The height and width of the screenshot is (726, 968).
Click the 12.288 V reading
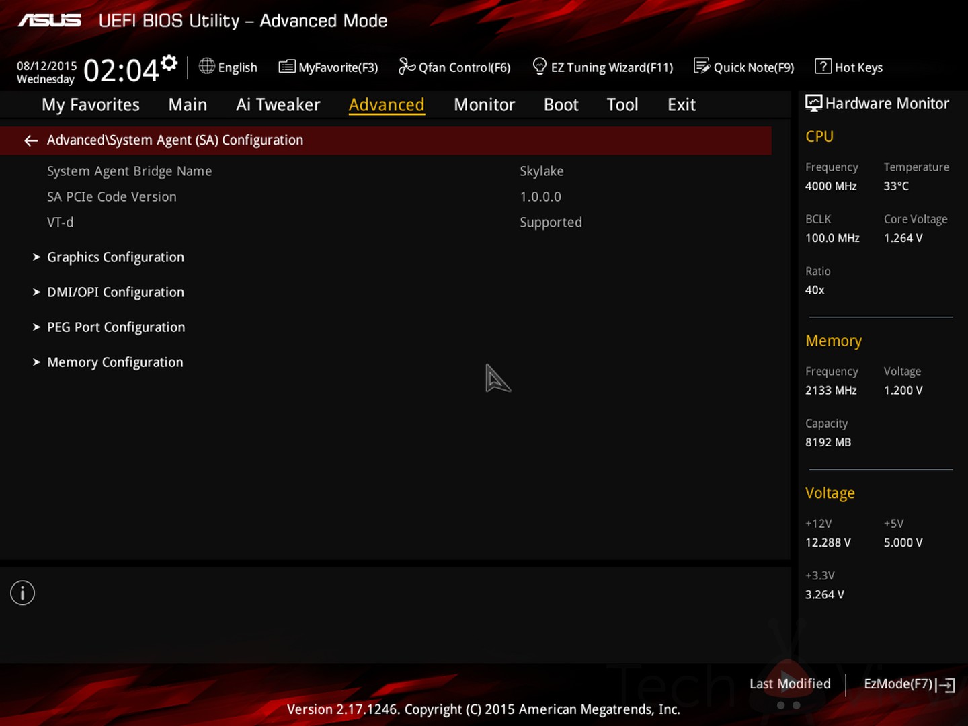pyautogui.click(x=828, y=542)
